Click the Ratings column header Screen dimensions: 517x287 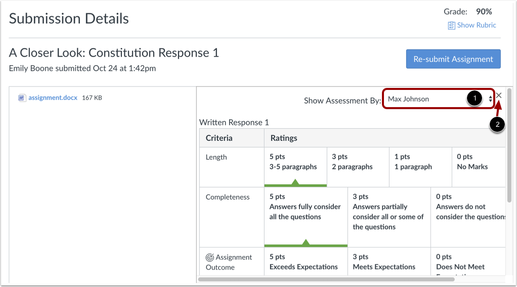coord(284,138)
